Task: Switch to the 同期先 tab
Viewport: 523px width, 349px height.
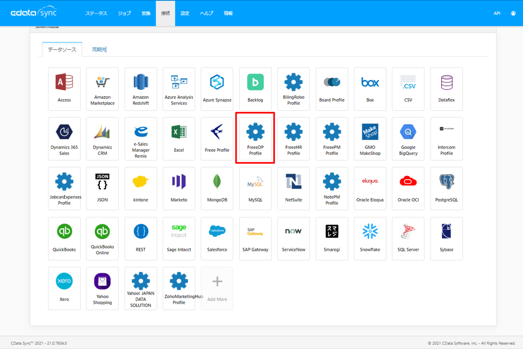Action: tap(99, 49)
